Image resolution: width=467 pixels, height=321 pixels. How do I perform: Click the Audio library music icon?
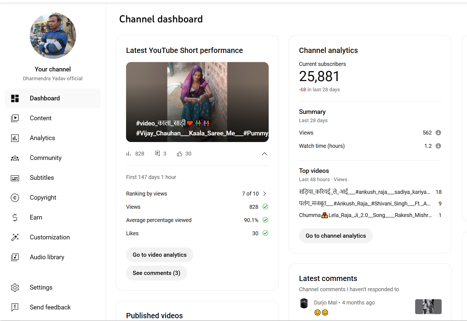click(x=15, y=257)
